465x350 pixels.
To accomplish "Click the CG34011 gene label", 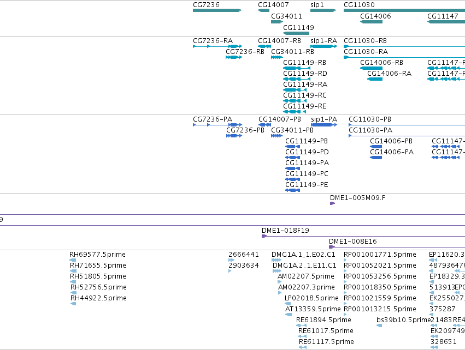I will click(x=286, y=16).
